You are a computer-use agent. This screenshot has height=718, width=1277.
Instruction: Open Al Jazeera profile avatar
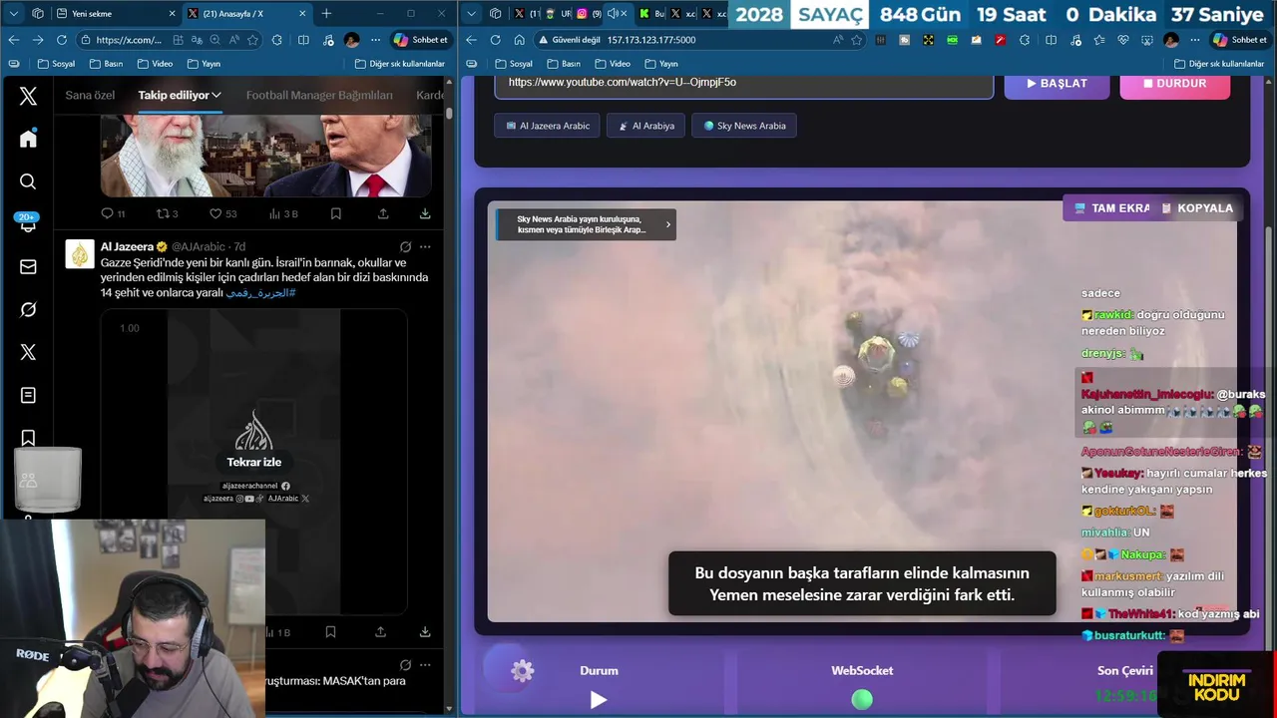[80, 254]
